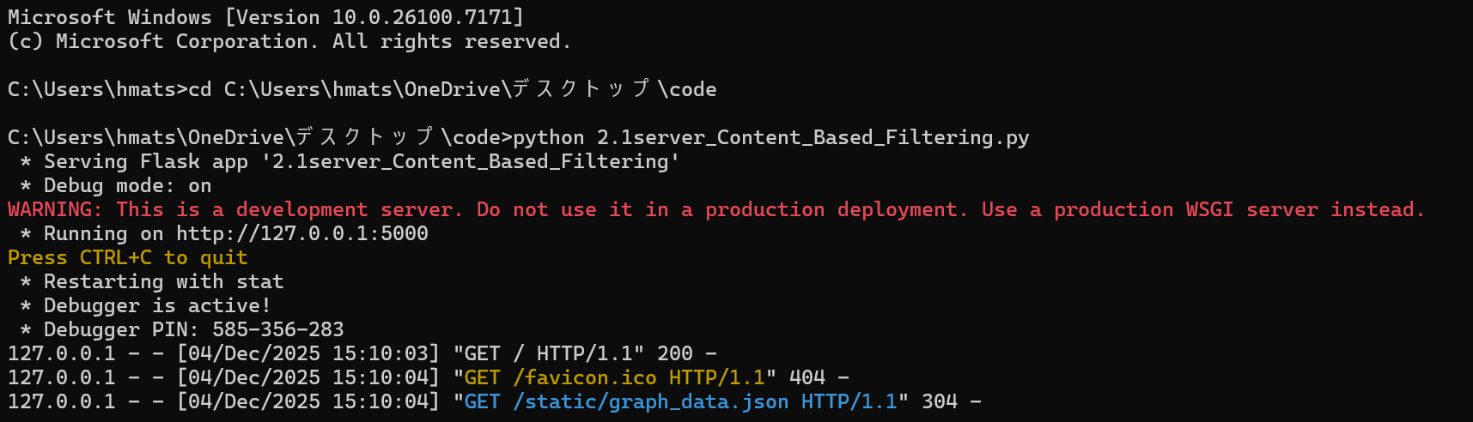Screen dimensions: 1473x422
Task: Click the cd command's OneDrive path
Action: (x=470, y=90)
